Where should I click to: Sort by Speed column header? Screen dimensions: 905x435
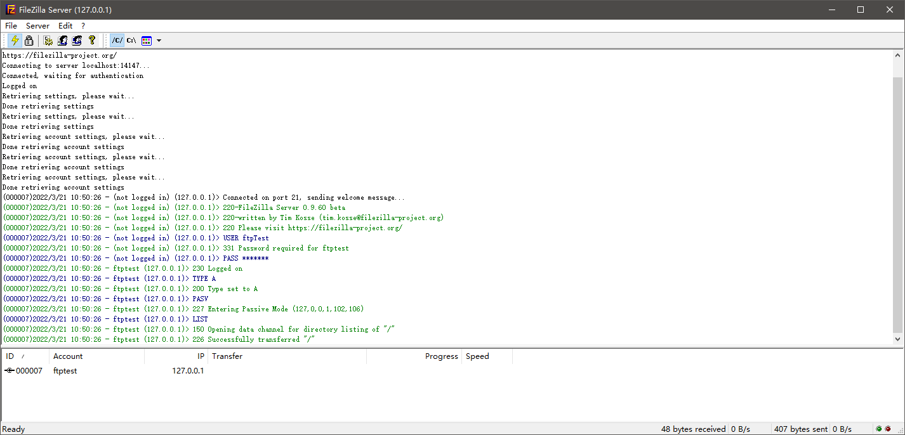coord(487,356)
